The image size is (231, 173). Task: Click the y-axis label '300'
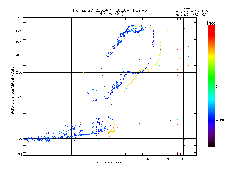[x=19, y=73]
